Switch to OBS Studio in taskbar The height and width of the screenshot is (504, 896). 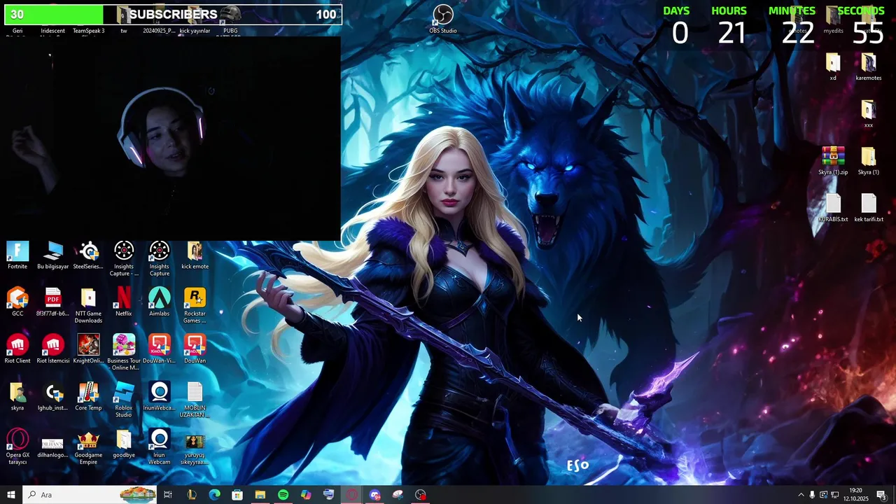click(x=421, y=495)
